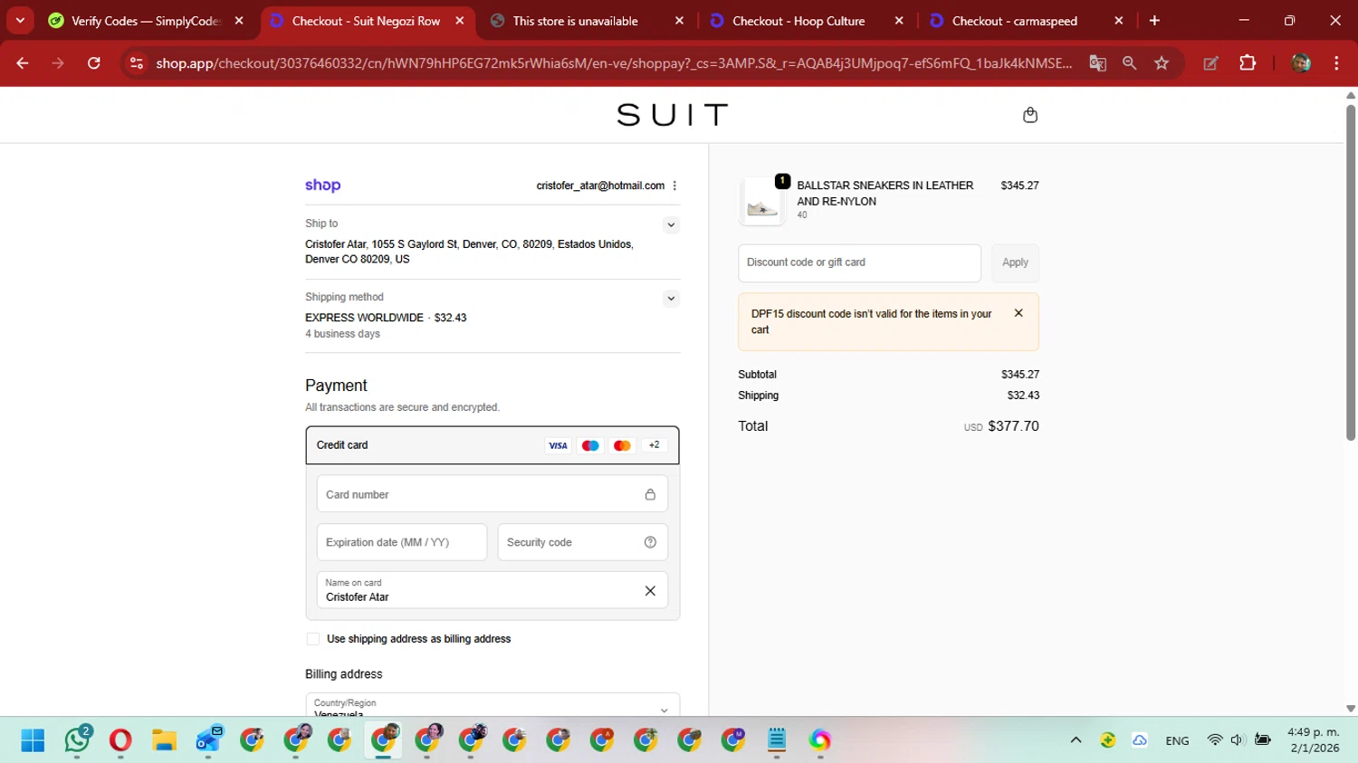Viewport: 1358px width, 763px height.
Task: Focus the Expiration date field
Action: click(x=402, y=542)
